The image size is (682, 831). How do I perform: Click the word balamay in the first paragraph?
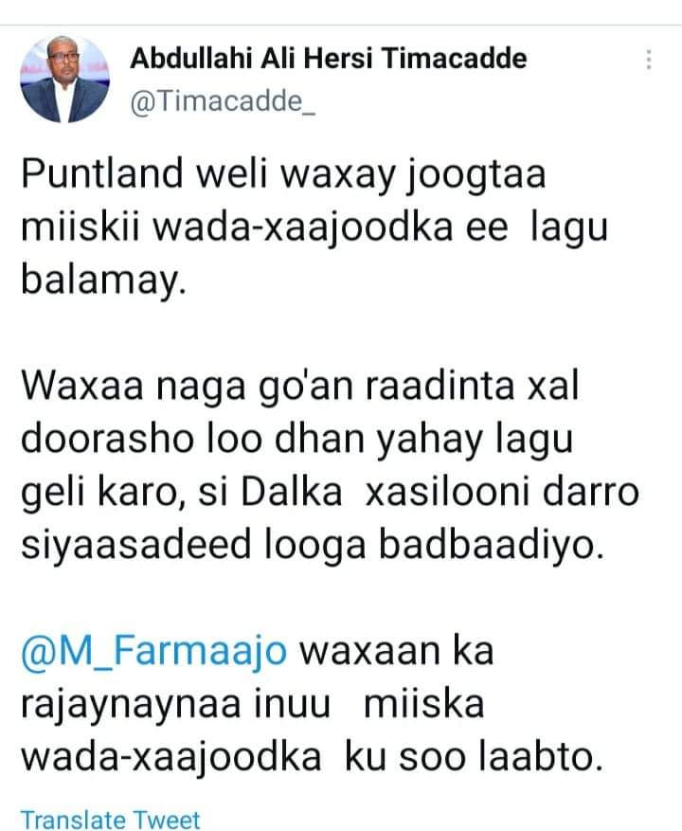tap(103, 280)
